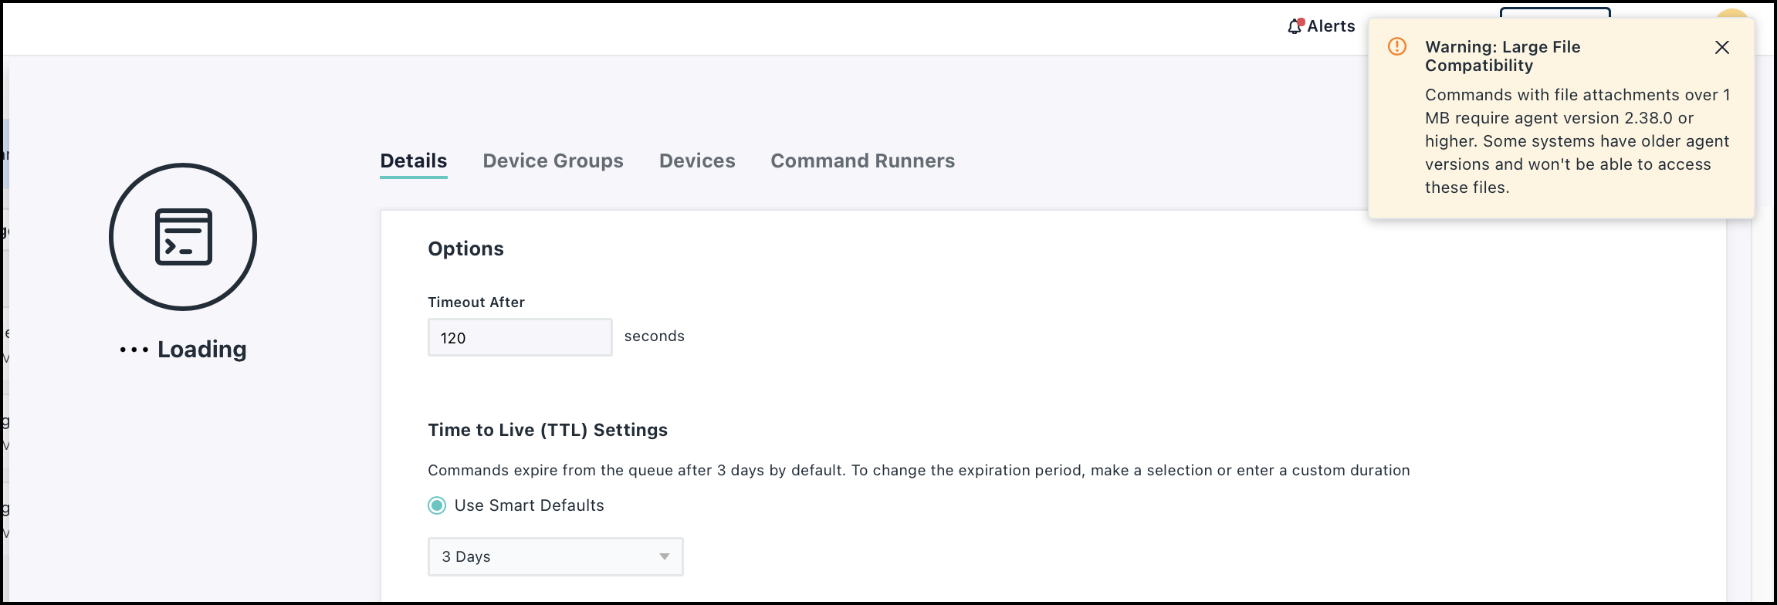The width and height of the screenshot is (1777, 605).
Task: Switch to the Details tab
Action: 413,161
